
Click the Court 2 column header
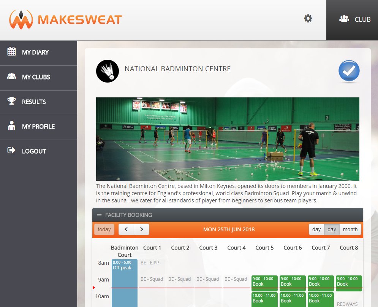pos(180,248)
